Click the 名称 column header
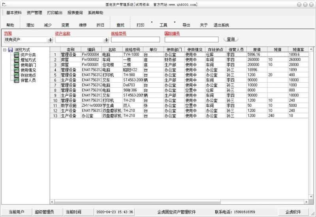The height and width of the screenshot is (217, 316). 112,49
